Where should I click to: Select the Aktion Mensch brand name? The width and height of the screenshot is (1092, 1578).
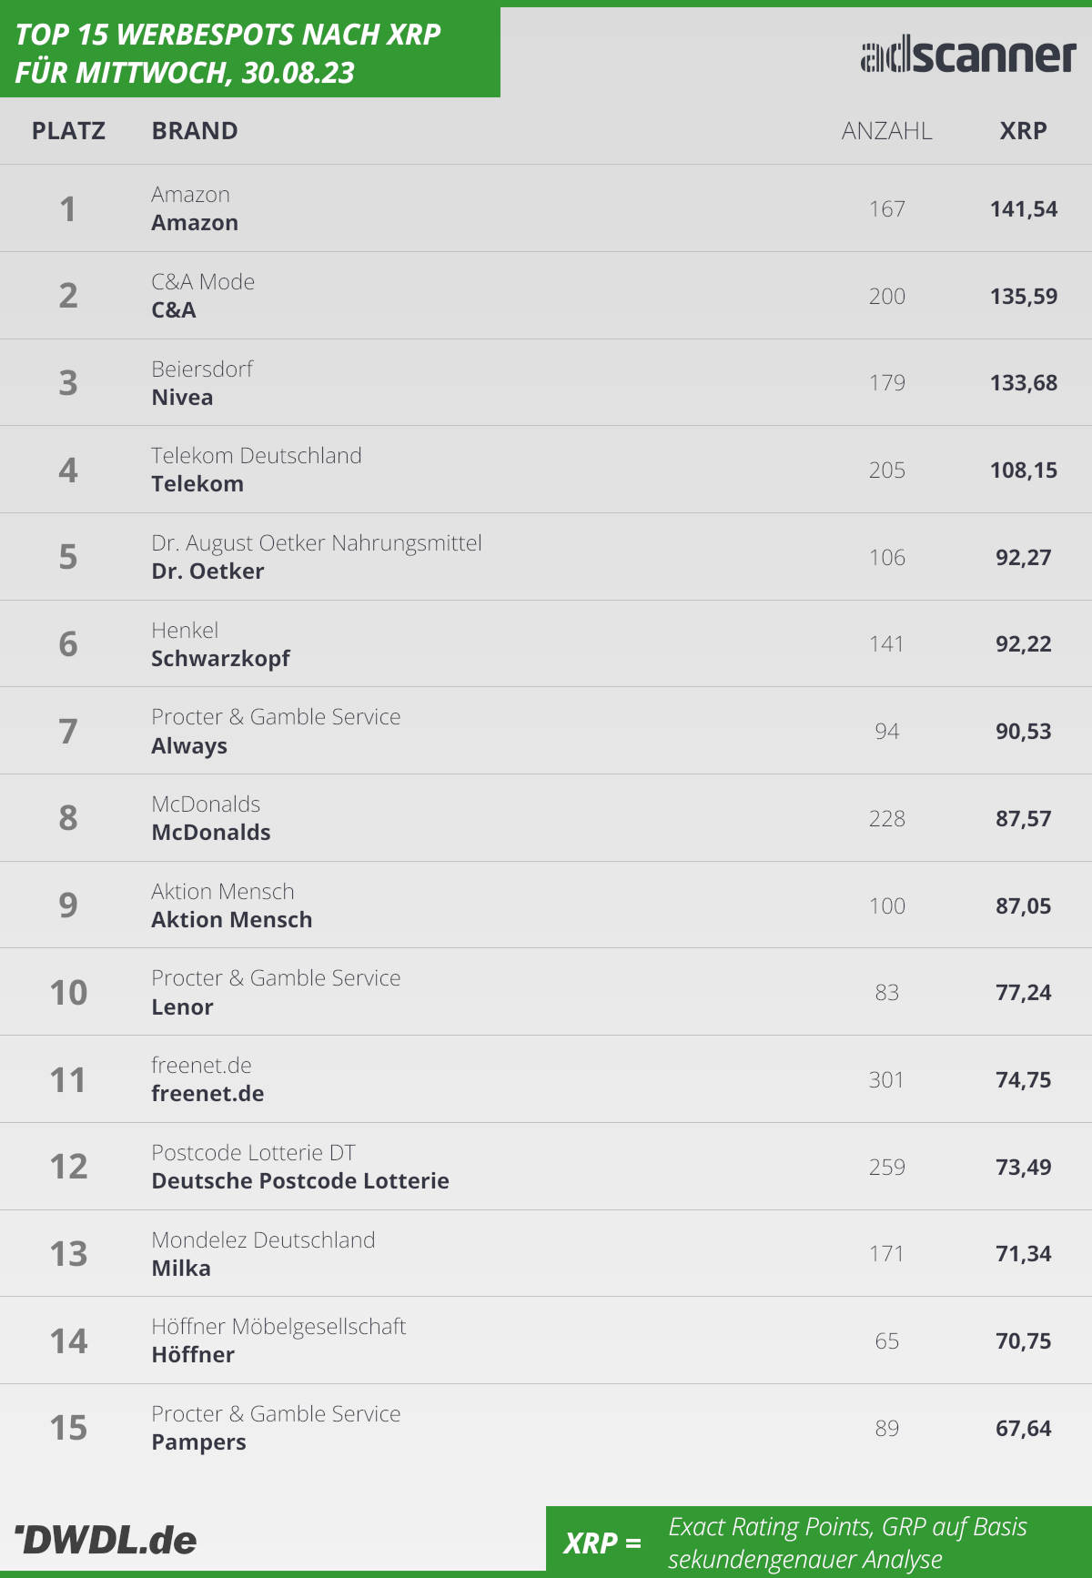(232, 920)
